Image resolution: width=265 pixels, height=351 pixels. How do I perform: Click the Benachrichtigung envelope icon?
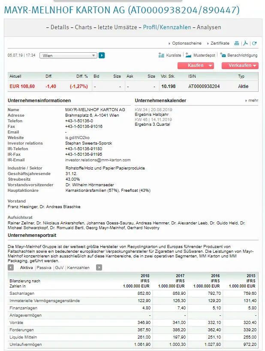coord(223,55)
